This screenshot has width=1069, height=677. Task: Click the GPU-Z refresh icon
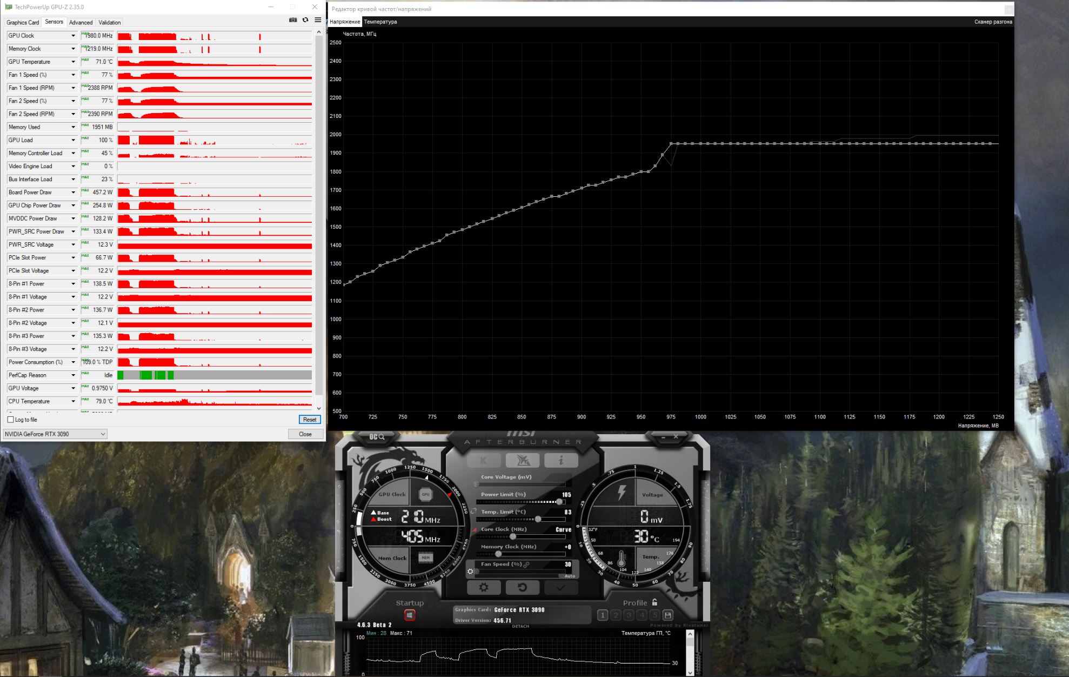coord(305,20)
